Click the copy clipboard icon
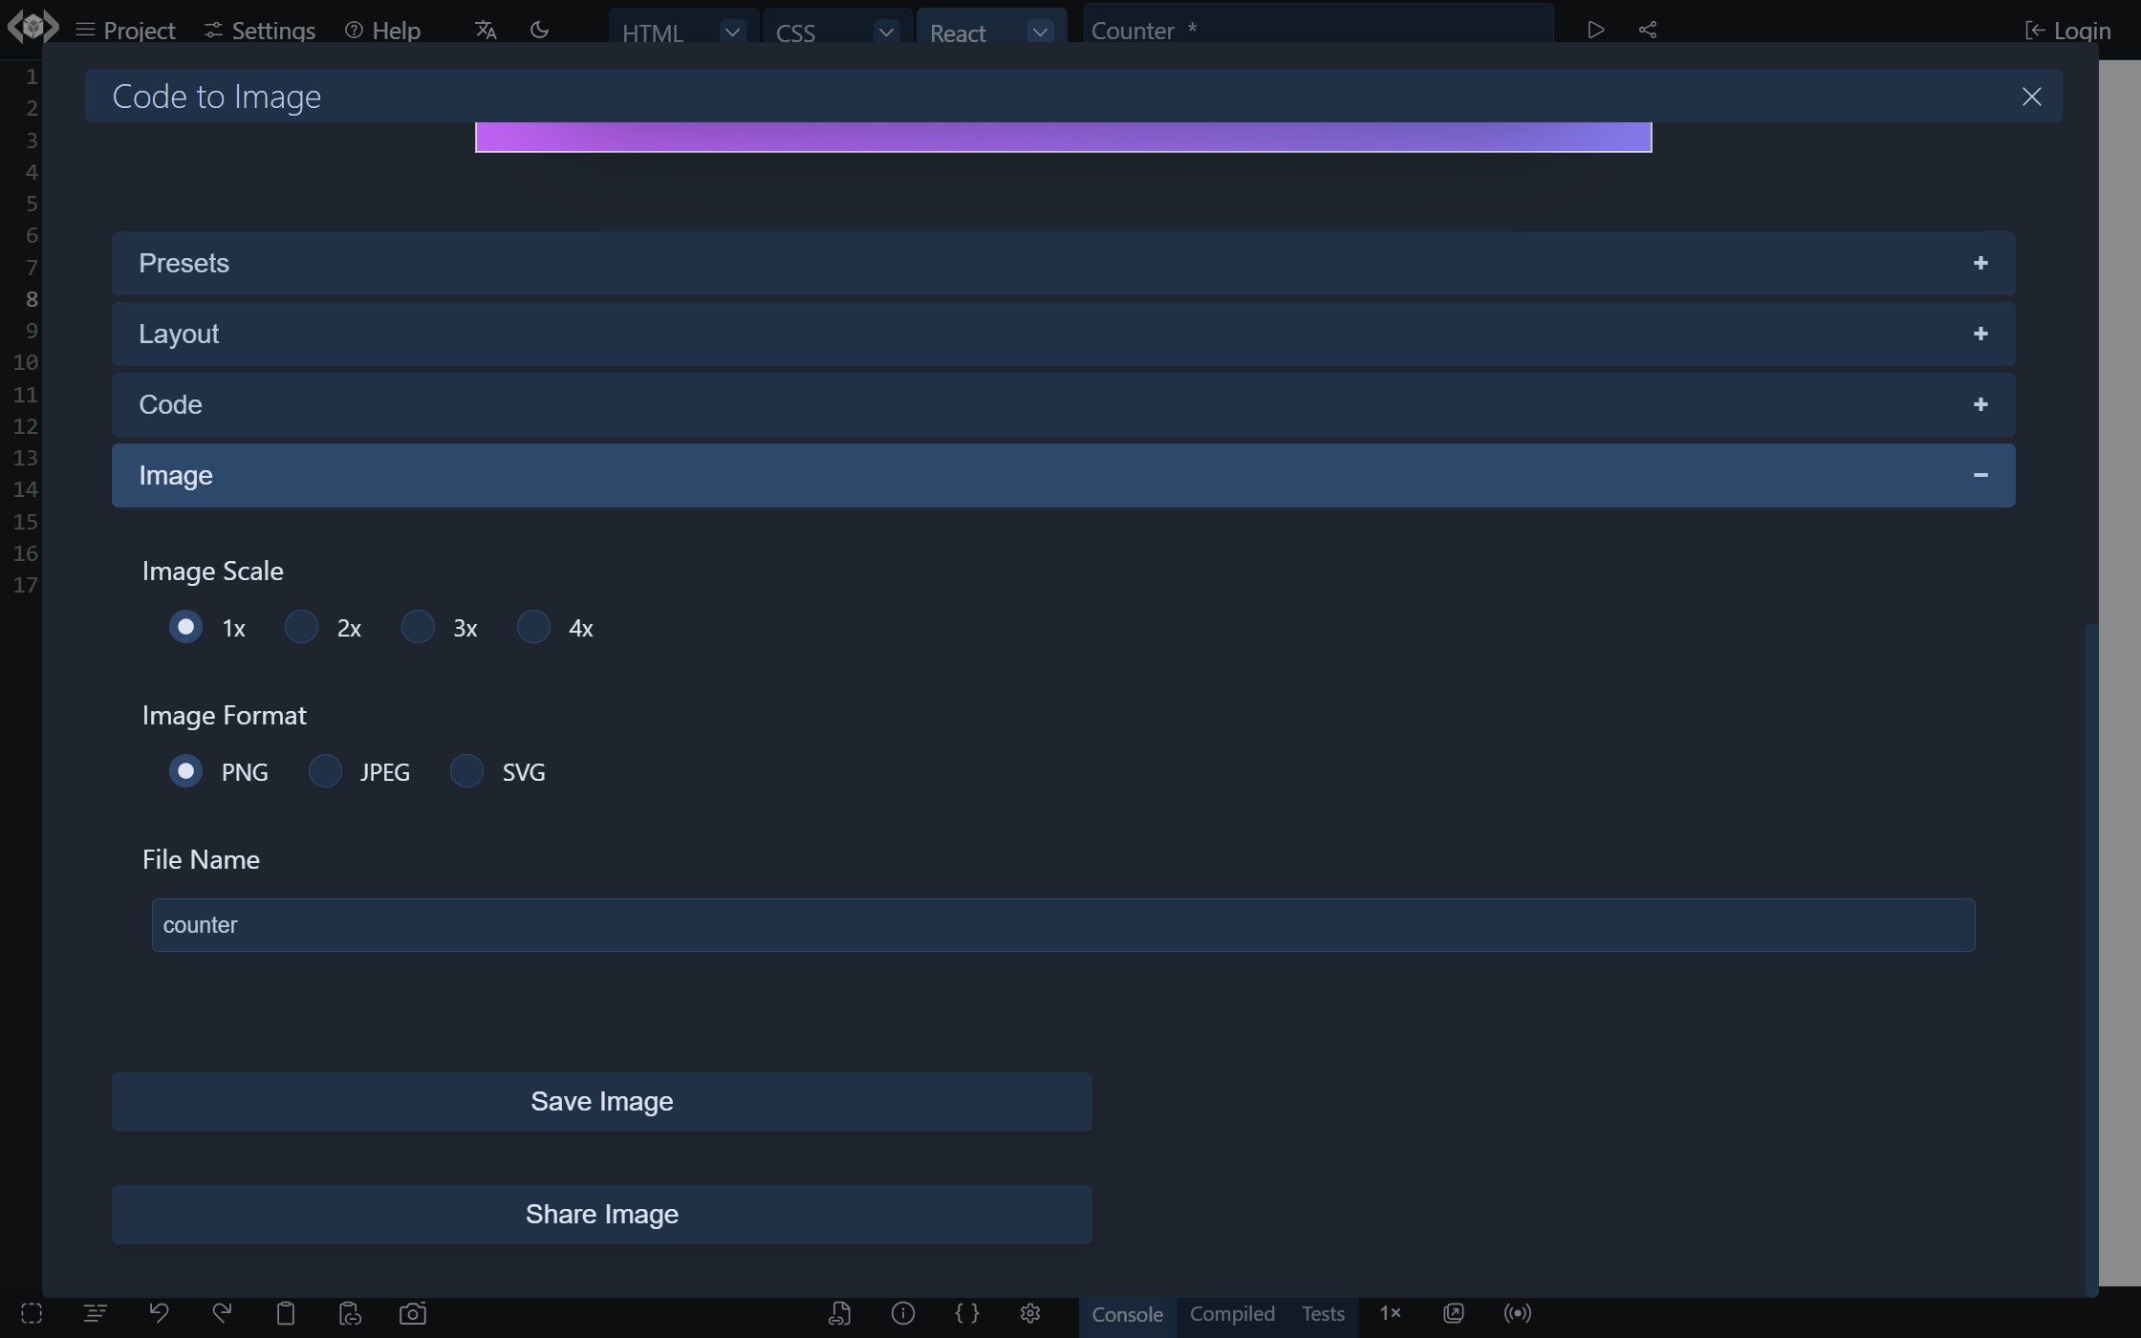2141x1338 pixels. [285, 1313]
